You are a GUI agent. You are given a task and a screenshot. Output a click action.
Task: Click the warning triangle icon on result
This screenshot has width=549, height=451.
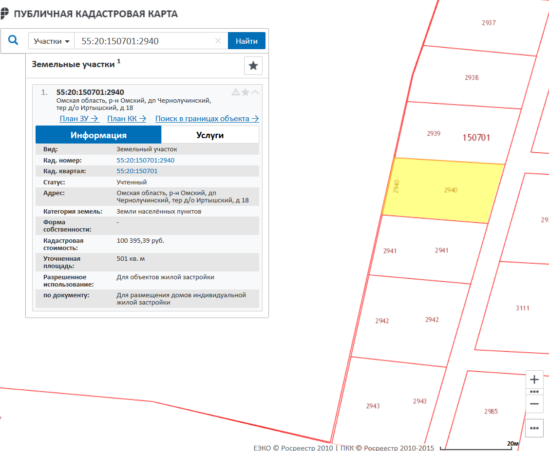click(236, 92)
